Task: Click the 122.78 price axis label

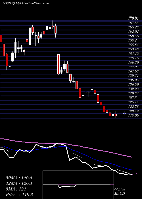Action: (x=133, y=106)
